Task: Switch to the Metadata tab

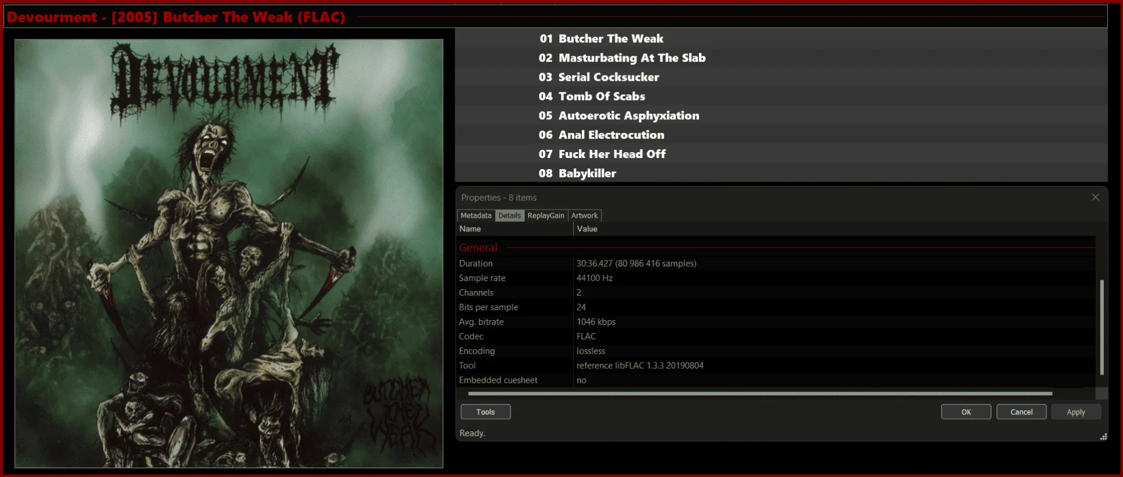Action: (x=476, y=215)
